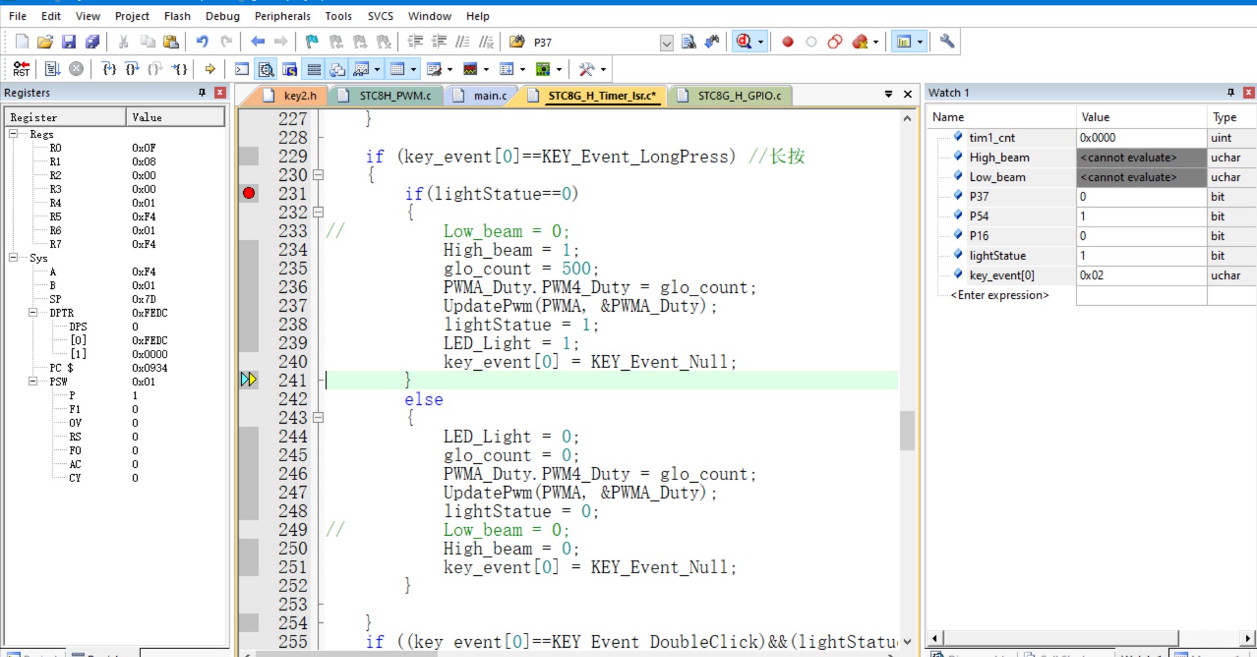Collapse the Regs tree node

[x=13, y=134]
